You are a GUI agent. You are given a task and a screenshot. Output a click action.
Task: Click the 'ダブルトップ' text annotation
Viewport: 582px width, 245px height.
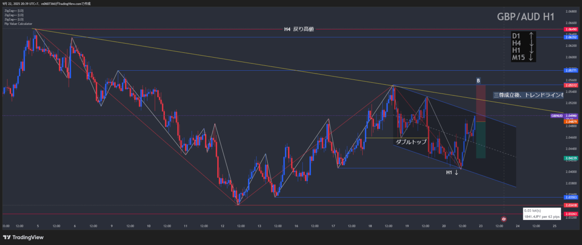pos(411,142)
